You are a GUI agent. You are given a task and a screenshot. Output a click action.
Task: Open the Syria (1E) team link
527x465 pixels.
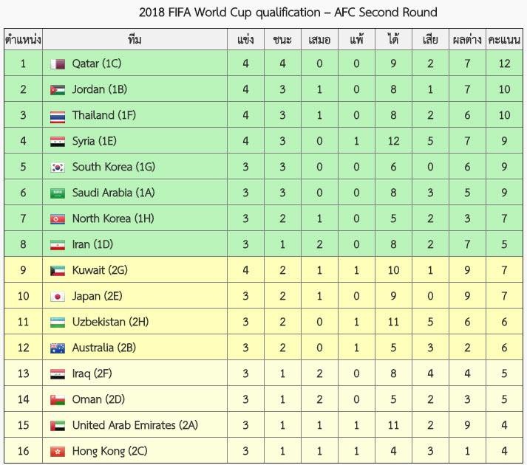pos(95,141)
